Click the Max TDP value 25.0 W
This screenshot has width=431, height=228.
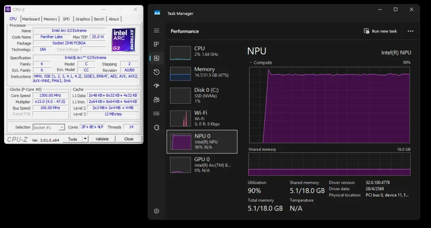tap(98, 37)
